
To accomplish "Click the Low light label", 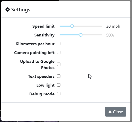I will click(45, 85).
